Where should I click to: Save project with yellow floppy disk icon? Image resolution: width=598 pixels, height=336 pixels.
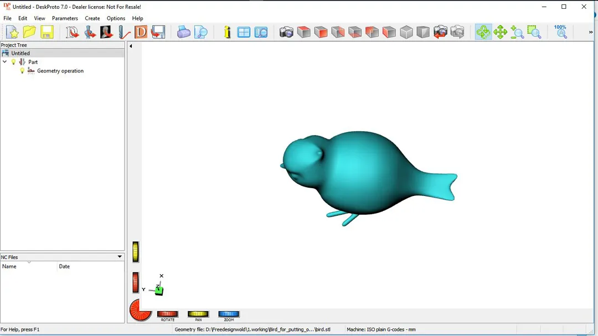click(x=47, y=32)
